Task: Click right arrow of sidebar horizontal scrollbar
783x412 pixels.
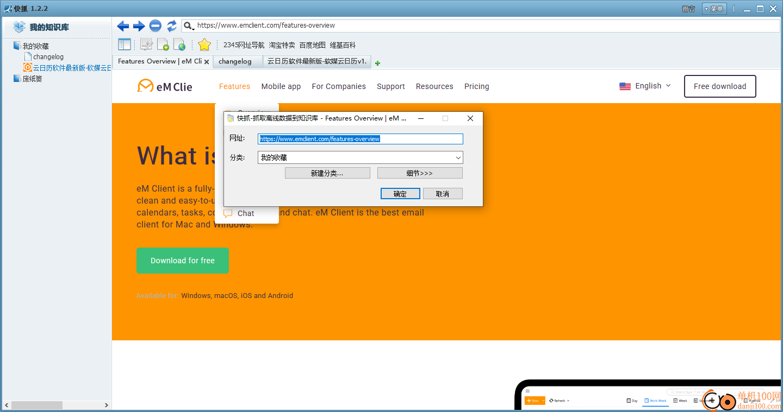Action: [106, 405]
